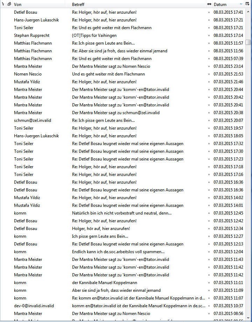This screenshot has height=322, width=252.
Task: Select date cell 07.03.2015 17:23
Action: (x=228, y=159)
